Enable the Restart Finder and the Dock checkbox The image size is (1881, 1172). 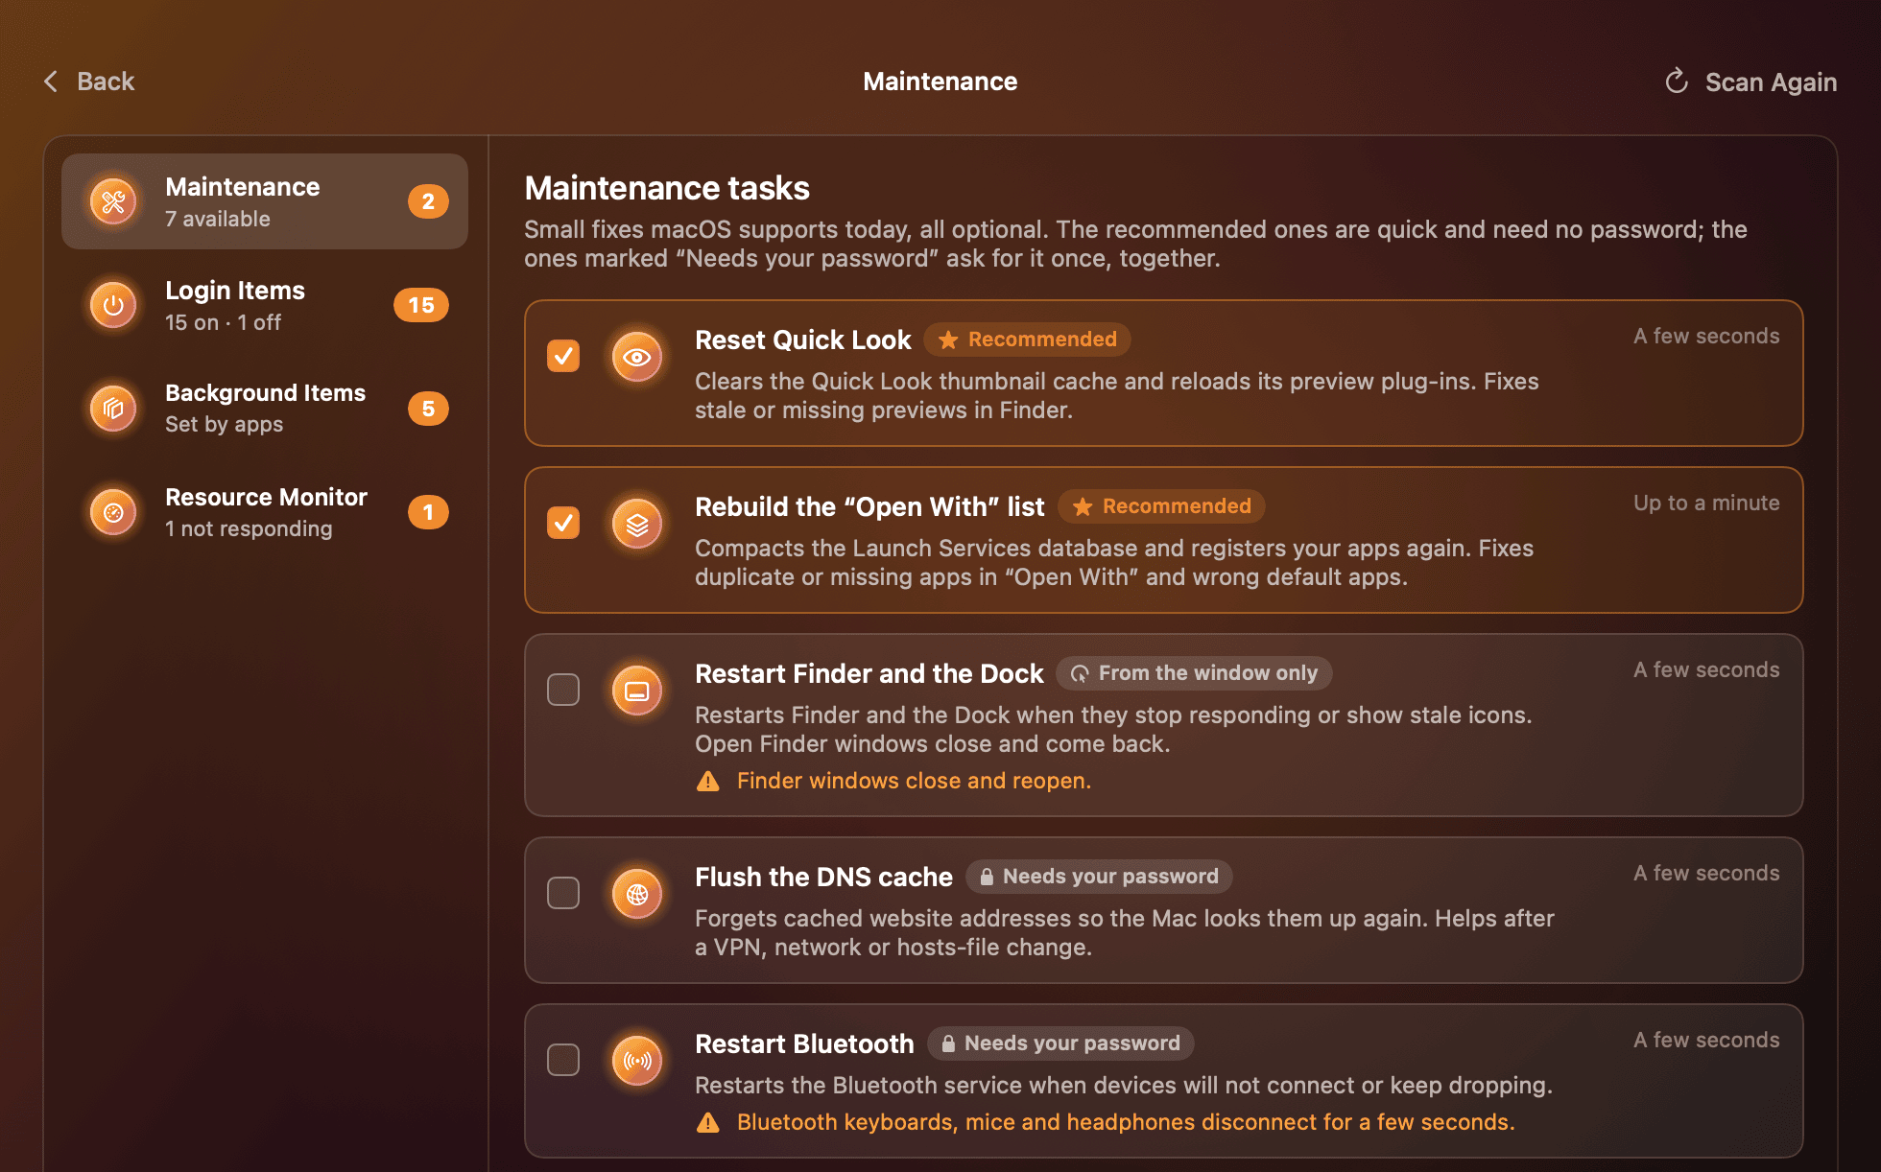pyautogui.click(x=563, y=690)
